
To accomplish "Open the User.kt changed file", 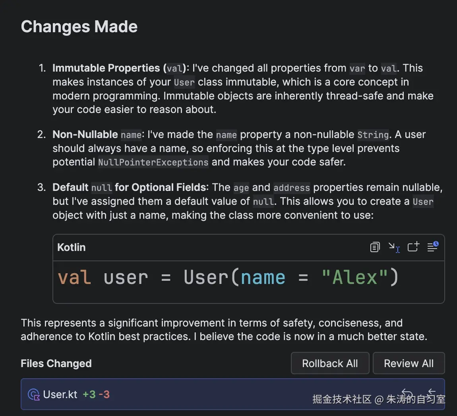I will pyautogui.click(x=60, y=395).
